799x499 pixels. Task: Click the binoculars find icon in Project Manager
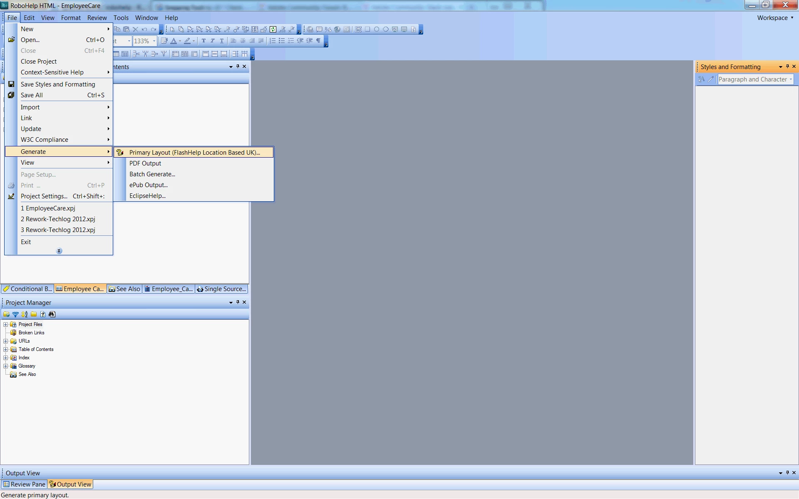(52, 314)
